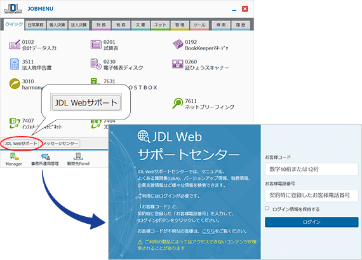
Task: Focus the お客様コード input field
Action: click(x=311, y=169)
